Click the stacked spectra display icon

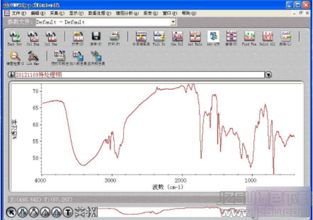pyautogui.click(x=141, y=39)
